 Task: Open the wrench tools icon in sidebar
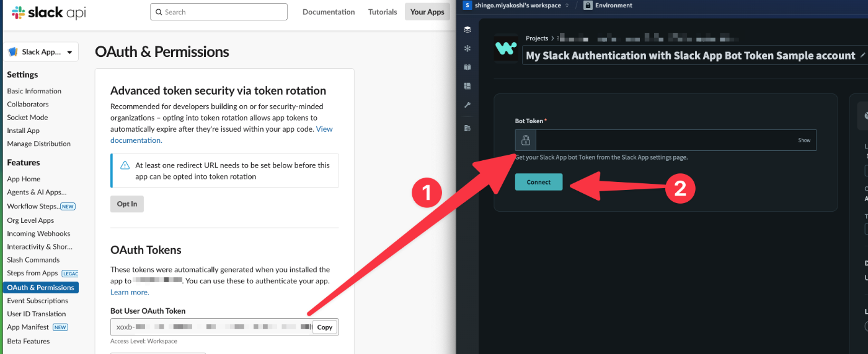467,105
